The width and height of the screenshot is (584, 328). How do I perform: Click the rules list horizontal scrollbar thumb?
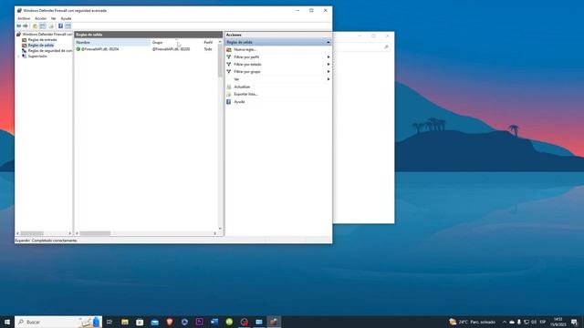pos(95,233)
